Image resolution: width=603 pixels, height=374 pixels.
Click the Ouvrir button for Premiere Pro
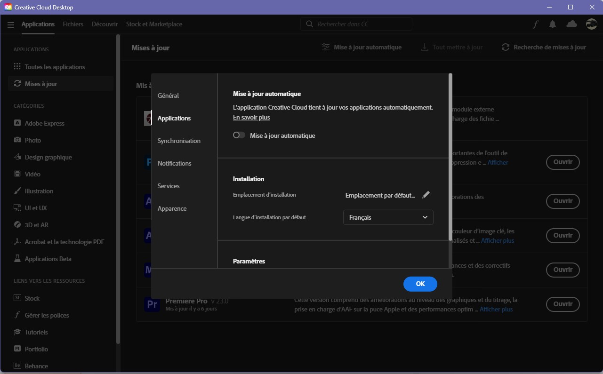point(563,304)
